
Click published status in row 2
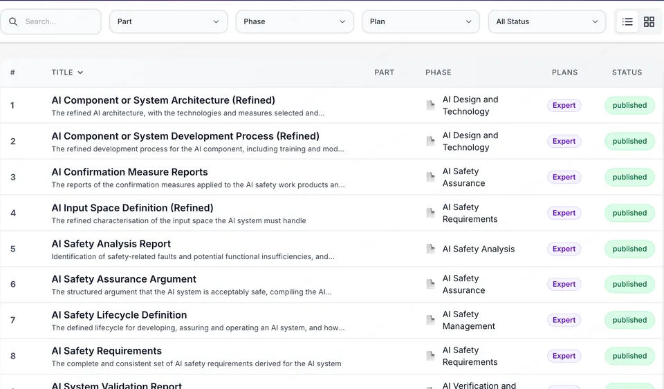[x=629, y=141]
